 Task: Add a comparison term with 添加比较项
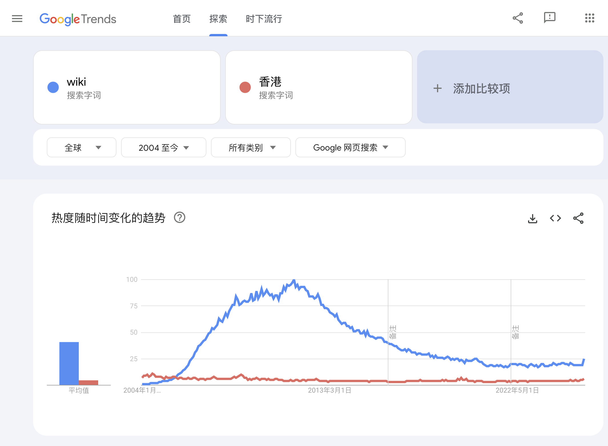(510, 87)
